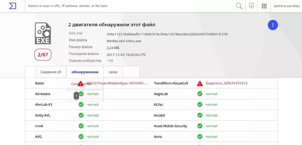The height and width of the screenshot is (145, 302).
Task: Click the AVG engine name
Action: (x=38, y=137)
